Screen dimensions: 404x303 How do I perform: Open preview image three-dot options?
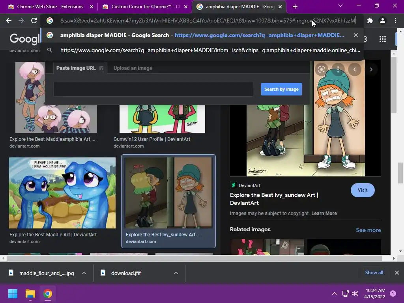coord(338,69)
